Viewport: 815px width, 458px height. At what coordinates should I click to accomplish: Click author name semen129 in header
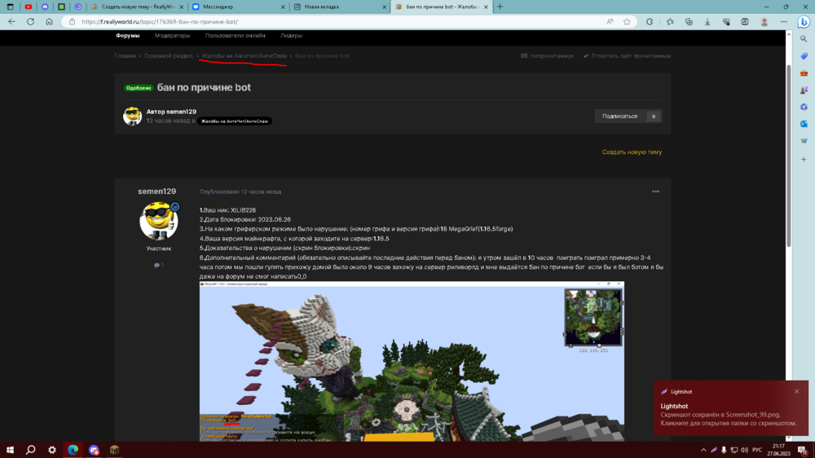click(180, 112)
